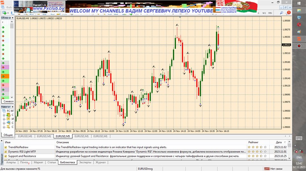Select the orange-highlighted symbol row in Market Watch
306x171 pixels.
click(x=5, y=76)
